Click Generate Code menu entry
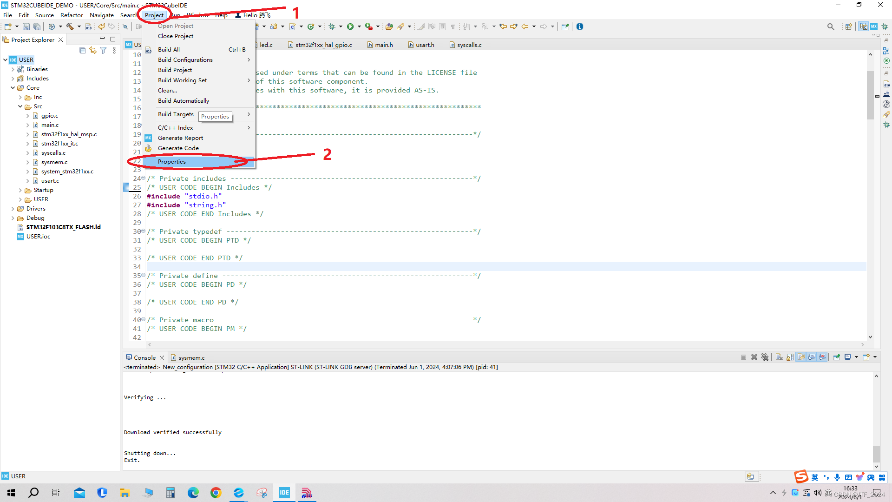This screenshot has width=892, height=502. pos(178,148)
